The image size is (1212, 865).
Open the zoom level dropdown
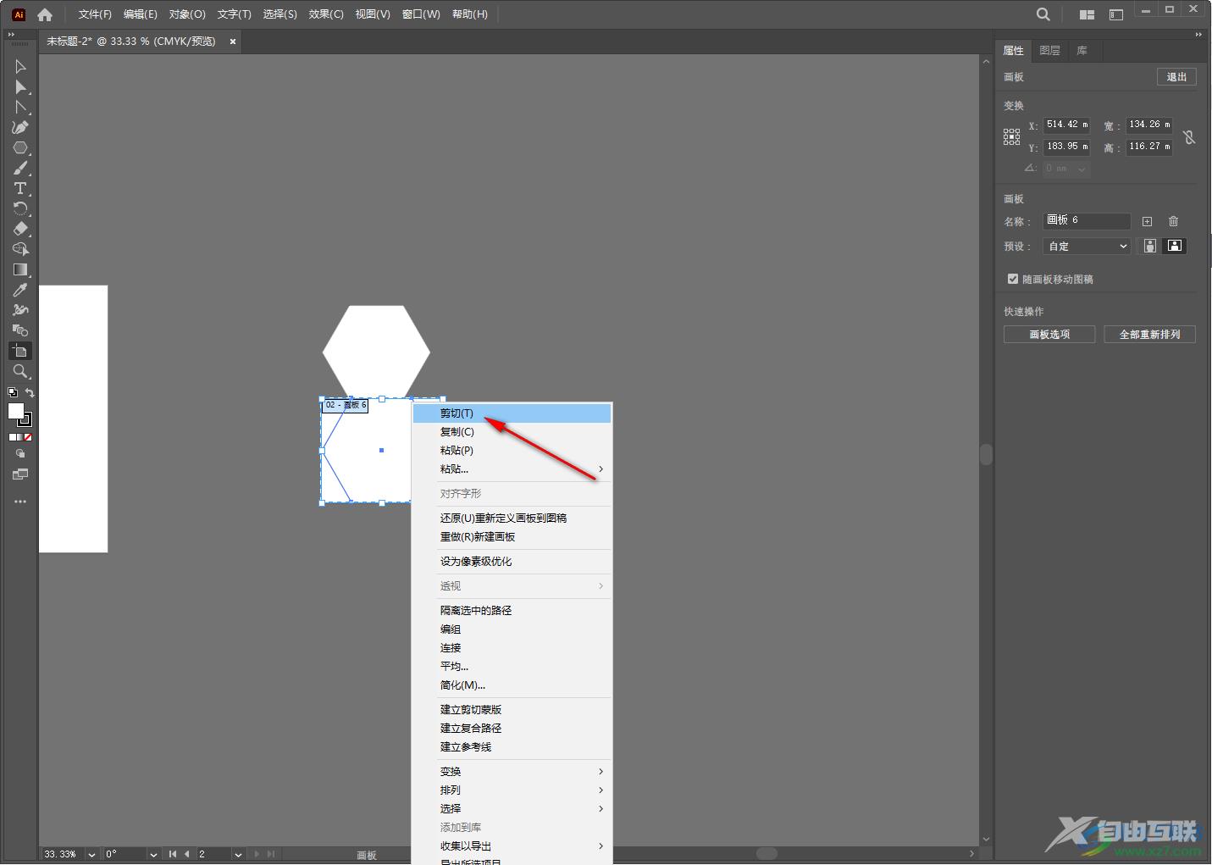pyautogui.click(x=91, y=854)
